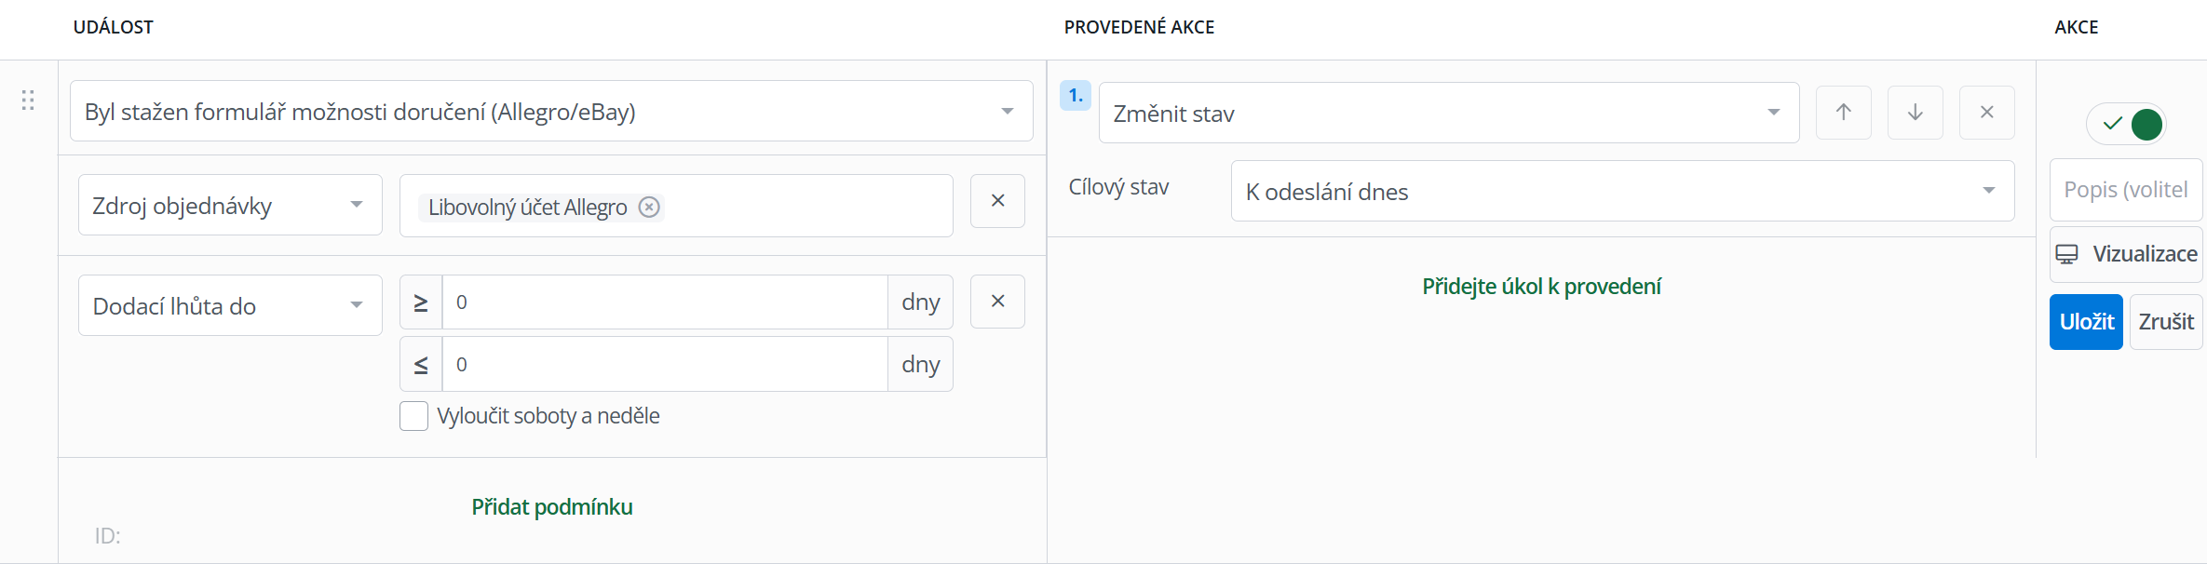Open Cílový stav dropdown K odeslání dnes
Viewport: 2207px width, 564px height.
[1622, 191]
